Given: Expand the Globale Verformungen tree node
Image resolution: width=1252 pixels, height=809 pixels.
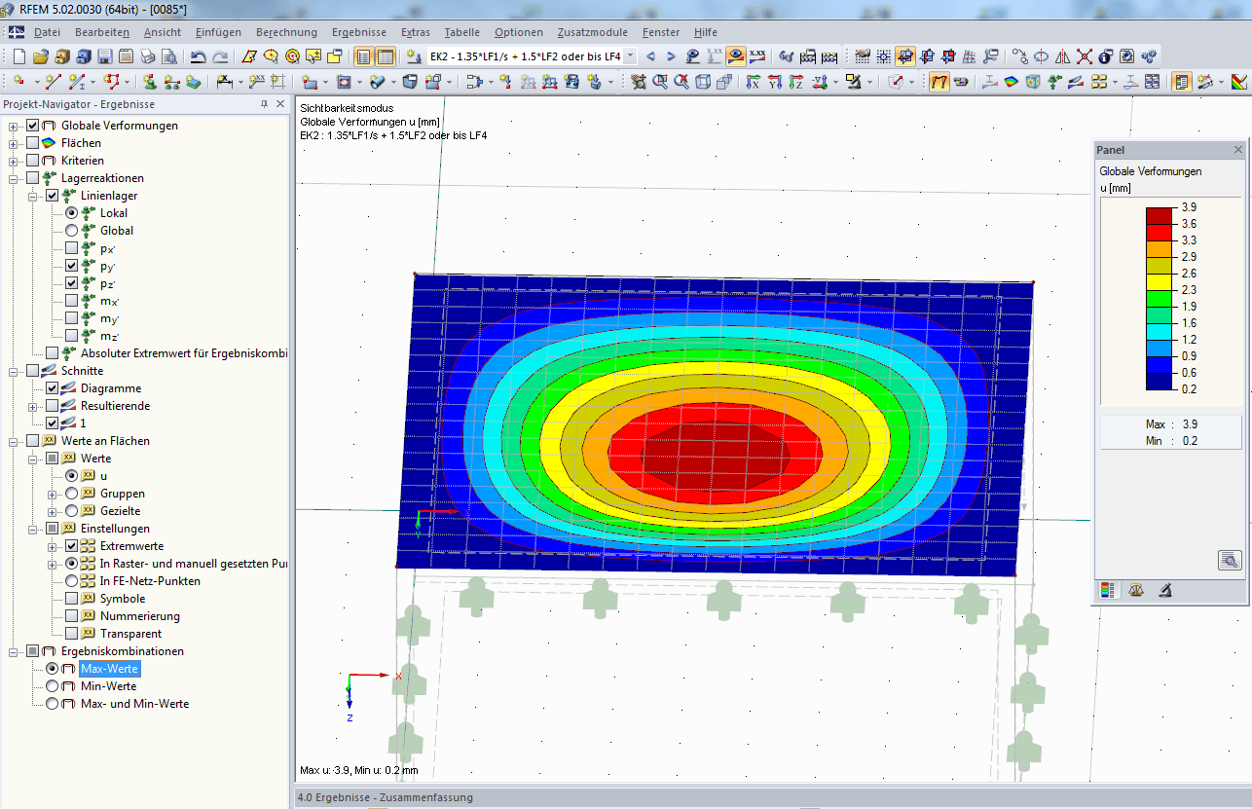Looking at the screenshot, I should click(x=14, y=126).
